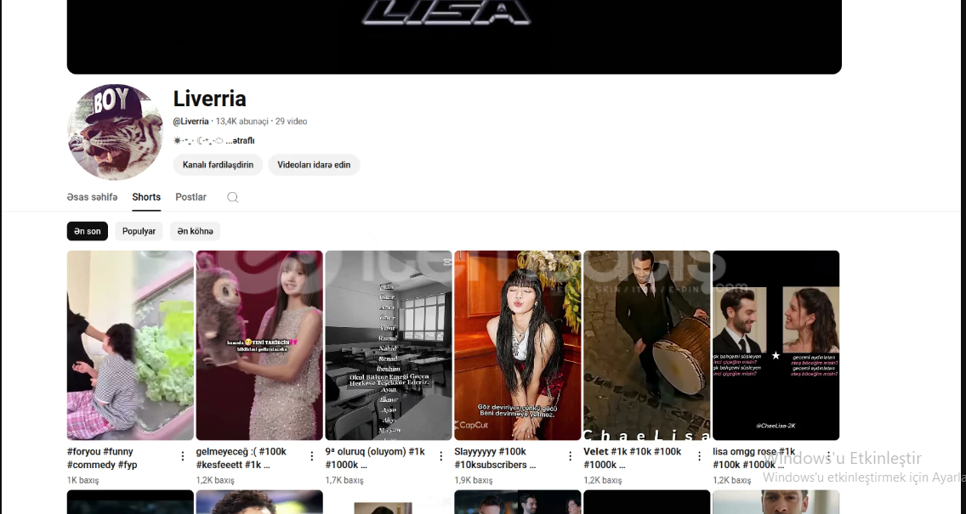Click the Liverria tiger profile picture
Screen dimensions: 966x514
(x=115, y=132)
